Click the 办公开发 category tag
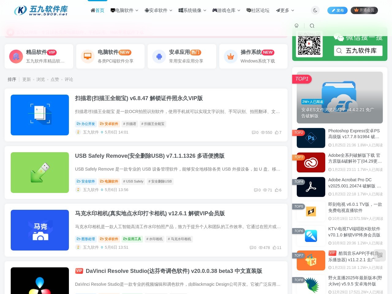This screenshot has height=294, width=392. coord(86,124)
